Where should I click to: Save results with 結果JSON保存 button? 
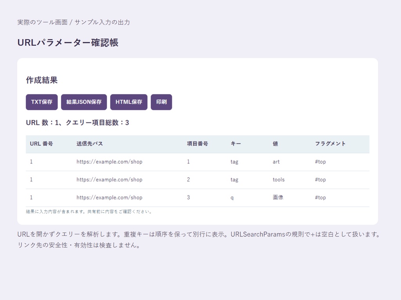coord(84,102)
